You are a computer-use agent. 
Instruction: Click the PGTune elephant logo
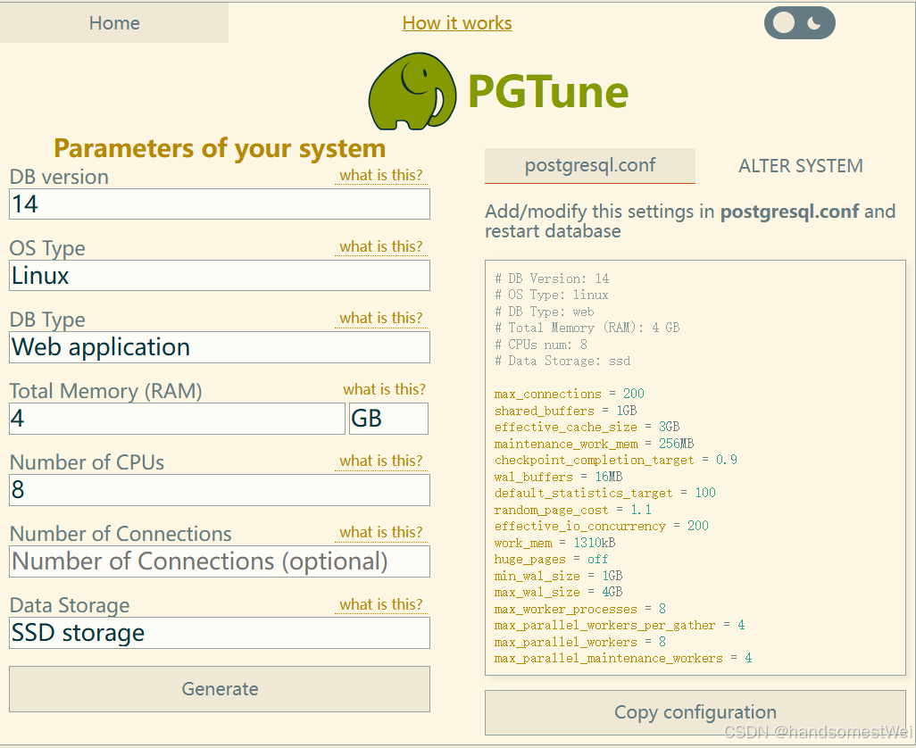pos(412,92)
